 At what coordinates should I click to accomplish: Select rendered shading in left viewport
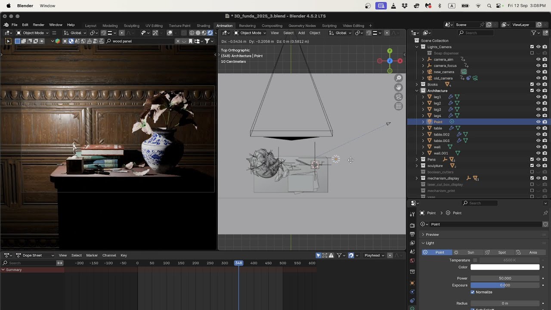[210, 33]
